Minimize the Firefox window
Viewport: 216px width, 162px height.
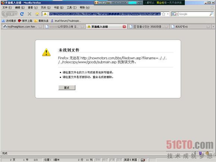(x=206, y=3)
